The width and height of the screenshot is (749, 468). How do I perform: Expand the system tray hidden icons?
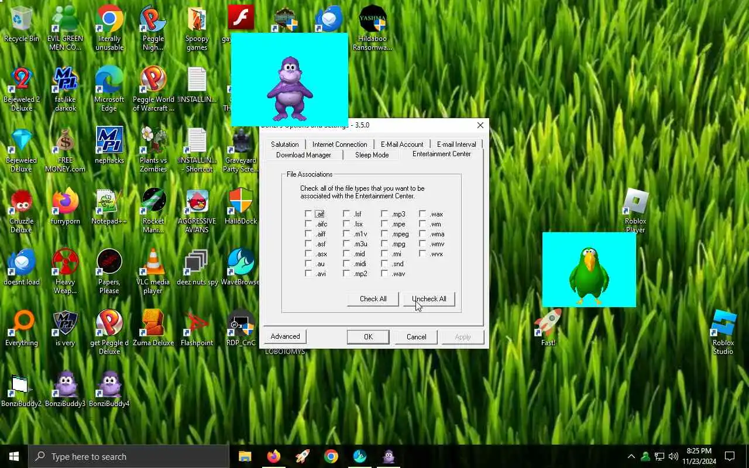coord(631,456)
